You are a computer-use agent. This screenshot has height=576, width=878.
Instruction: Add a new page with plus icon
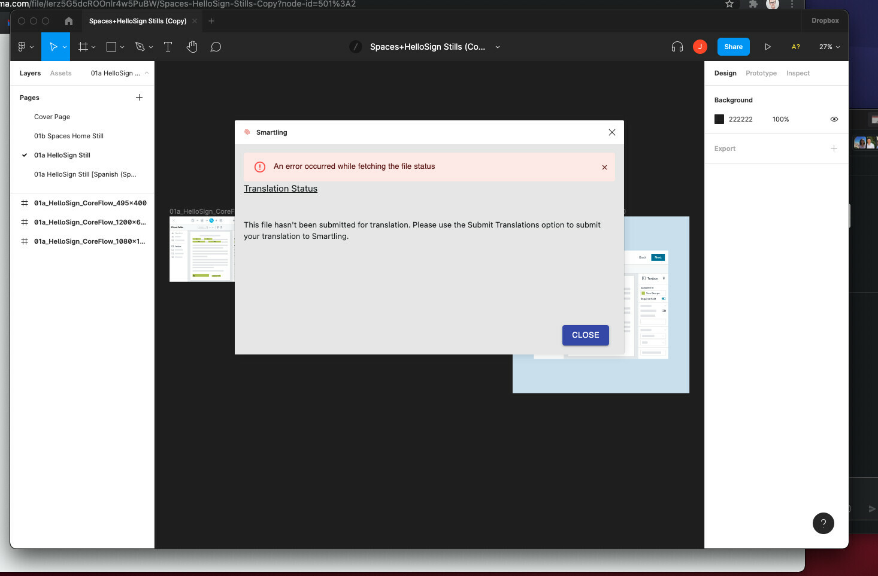click(139, 97)
